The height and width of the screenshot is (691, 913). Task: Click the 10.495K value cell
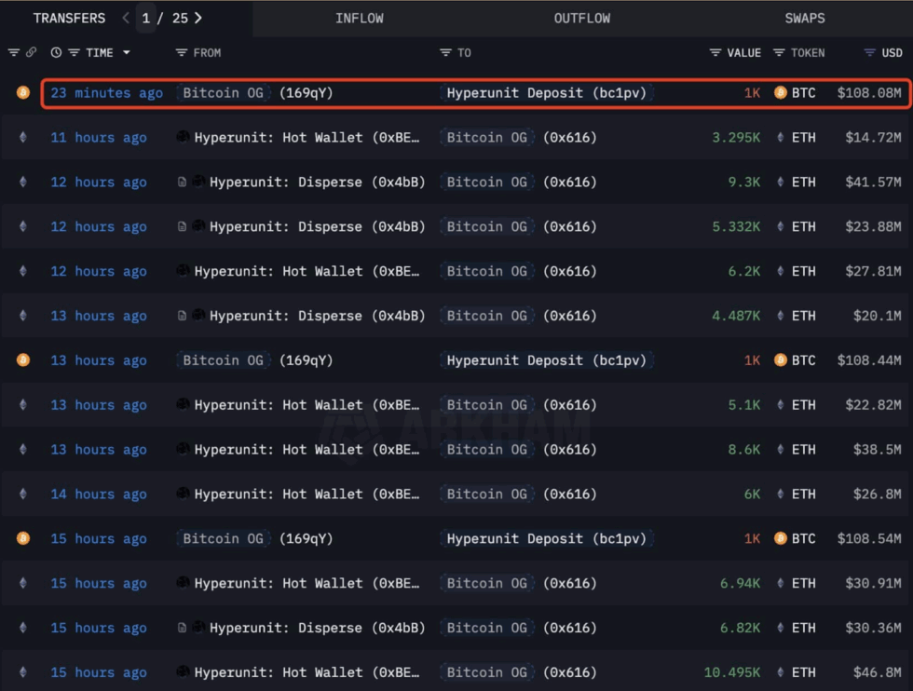(732, 671)
